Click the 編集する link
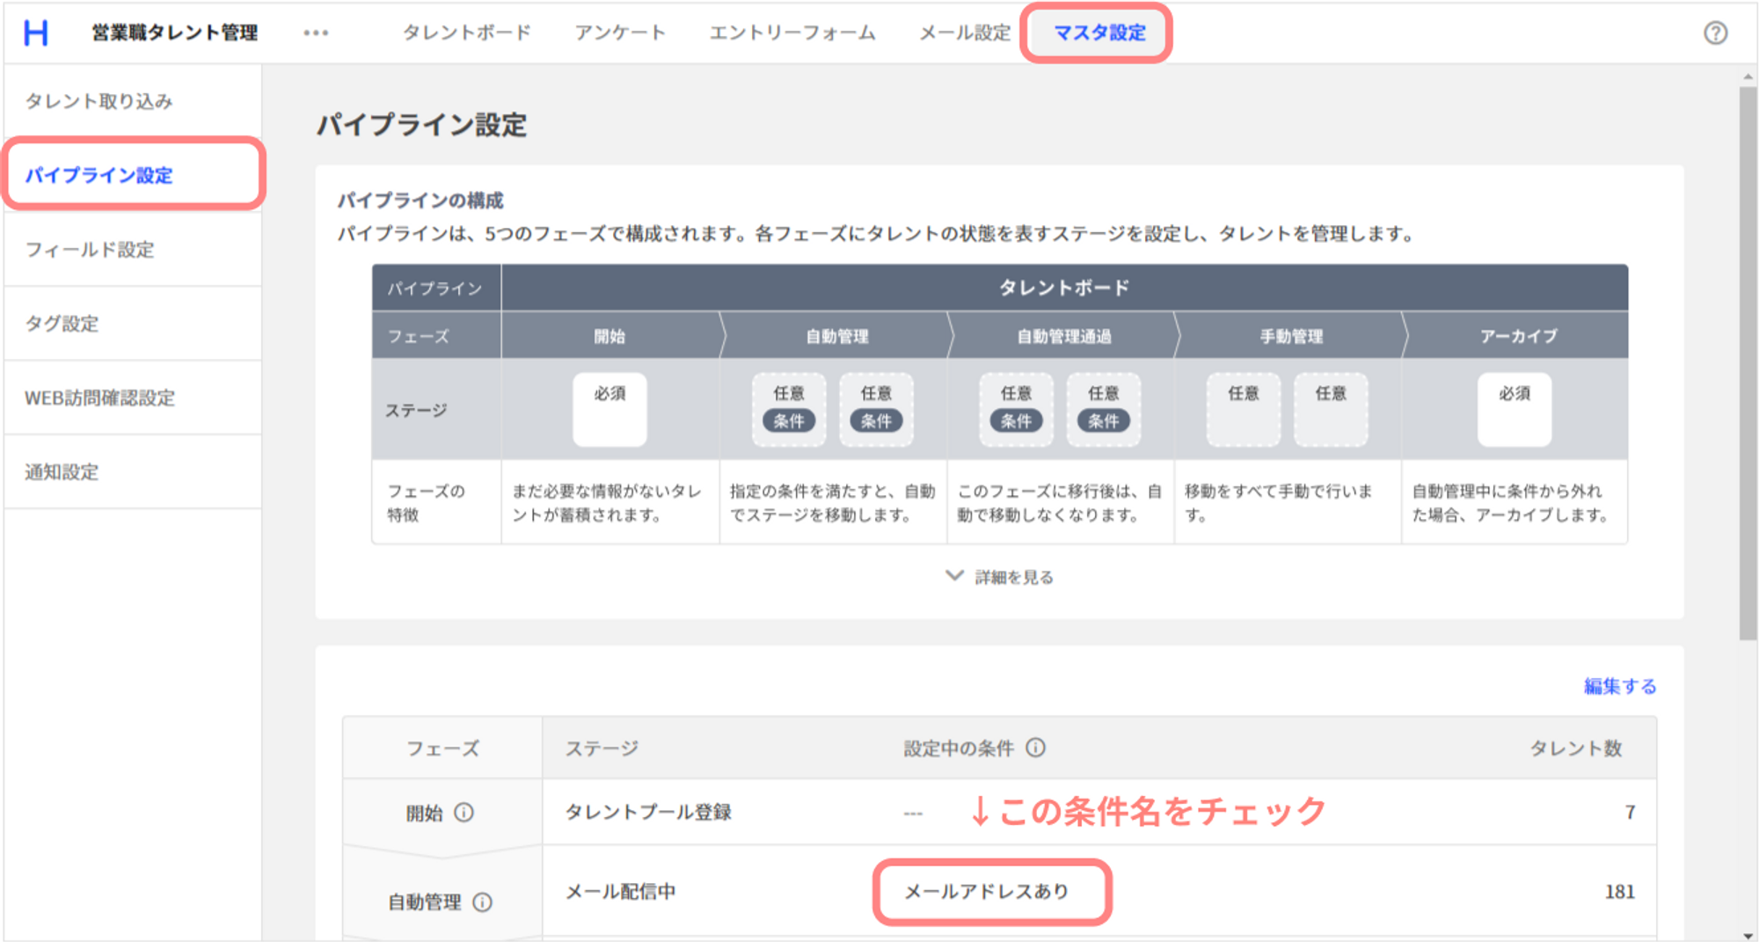 tap(1620, 686)
